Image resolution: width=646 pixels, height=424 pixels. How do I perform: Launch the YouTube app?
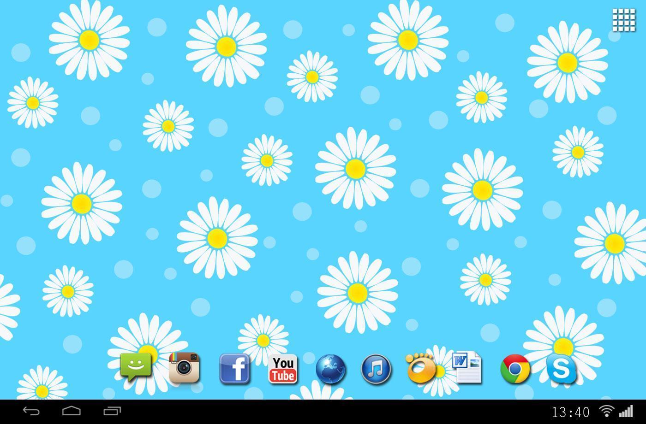(283, 369)
